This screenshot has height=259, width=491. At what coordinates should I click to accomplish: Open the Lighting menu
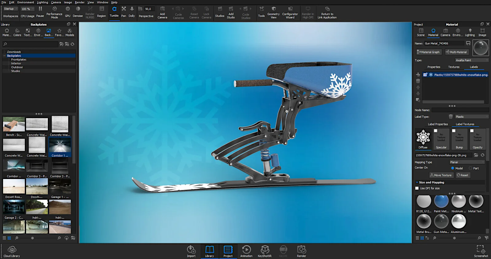[42, 2]
